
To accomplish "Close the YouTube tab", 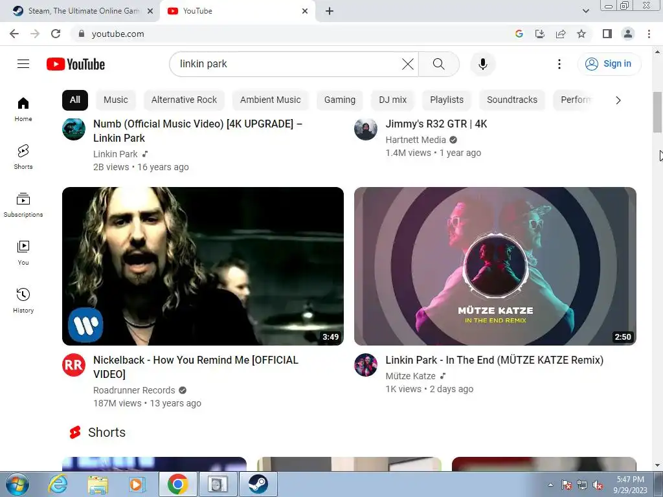I will click(x=305, y=11).
